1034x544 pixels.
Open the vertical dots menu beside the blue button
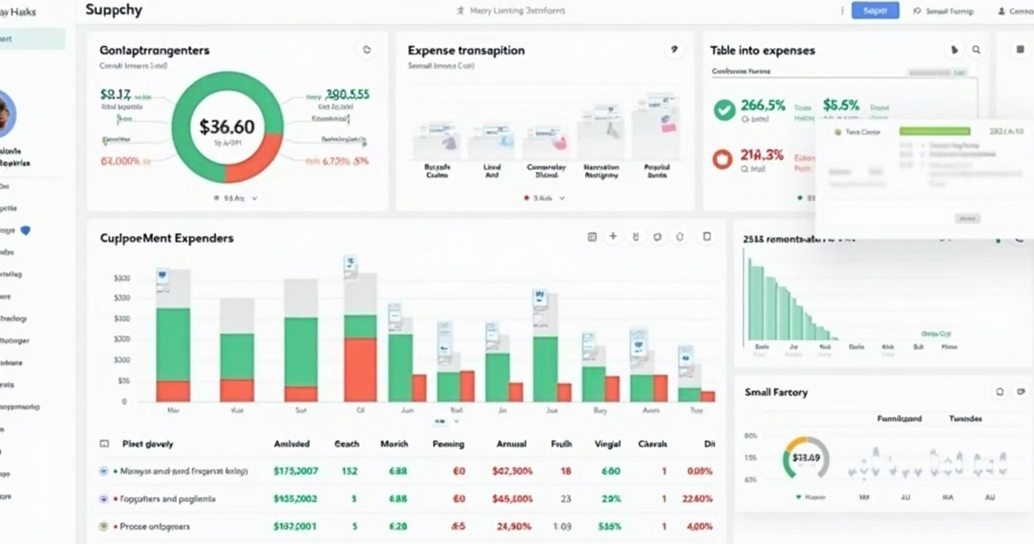(842, 11)
